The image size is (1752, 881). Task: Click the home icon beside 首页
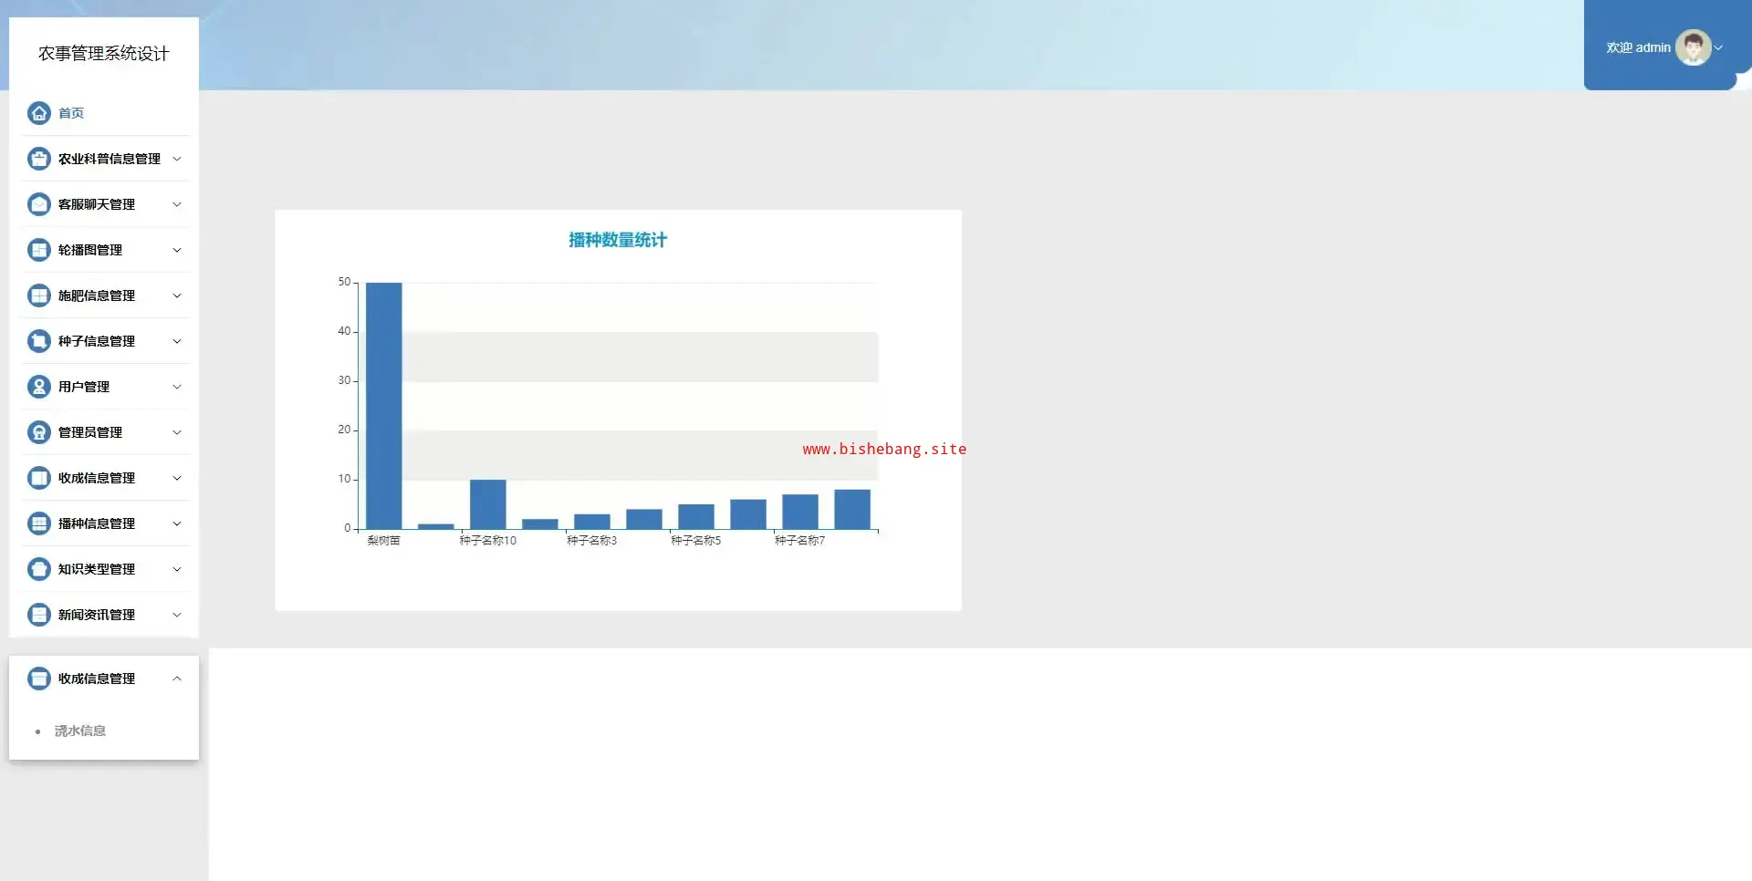click(39, 113)
